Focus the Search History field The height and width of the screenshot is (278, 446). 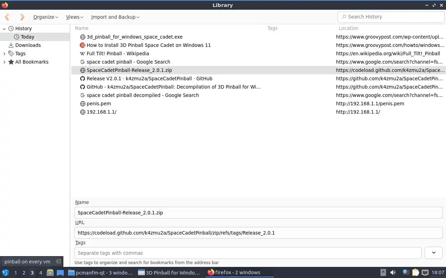click(391, 17)
